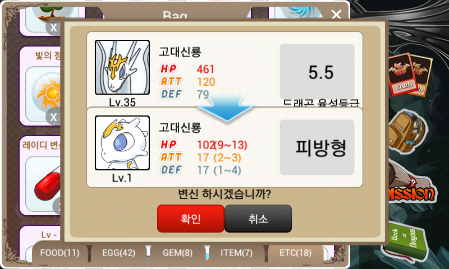Tap the Lv.1 baby dragon portrait

122,143
